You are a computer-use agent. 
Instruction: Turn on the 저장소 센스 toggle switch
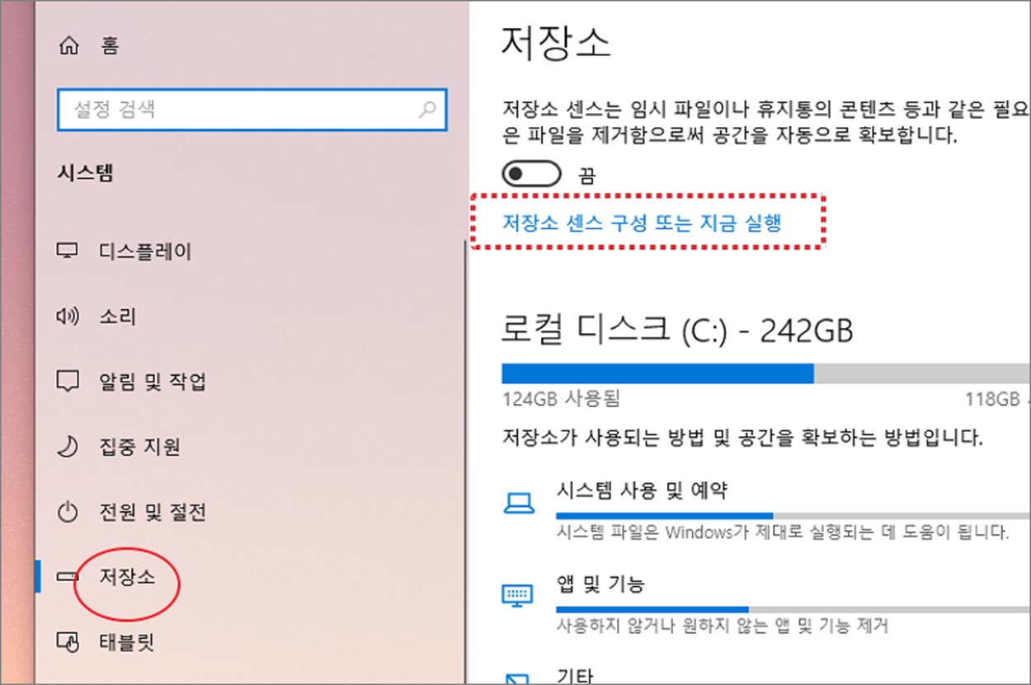pos(531,174)
